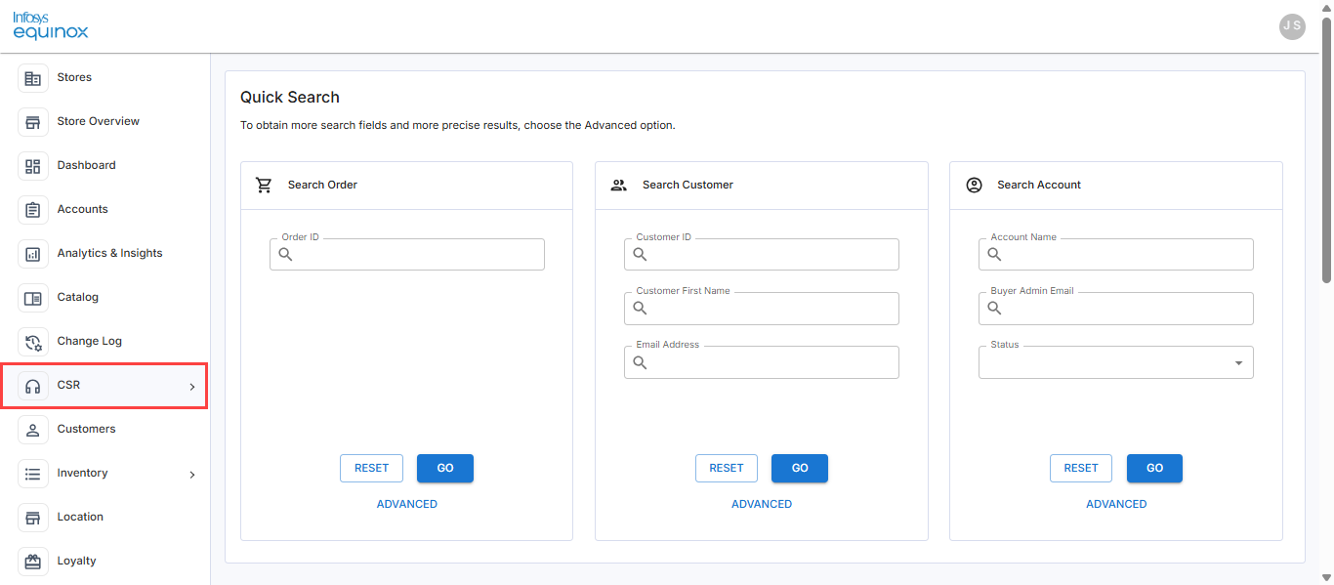This screenshot has width=1334, height=585.
Task: Open the Stores sidebar icon
Action: [33, 78]
